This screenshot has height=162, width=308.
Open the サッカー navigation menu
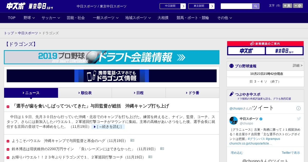[x=49, y=18]
